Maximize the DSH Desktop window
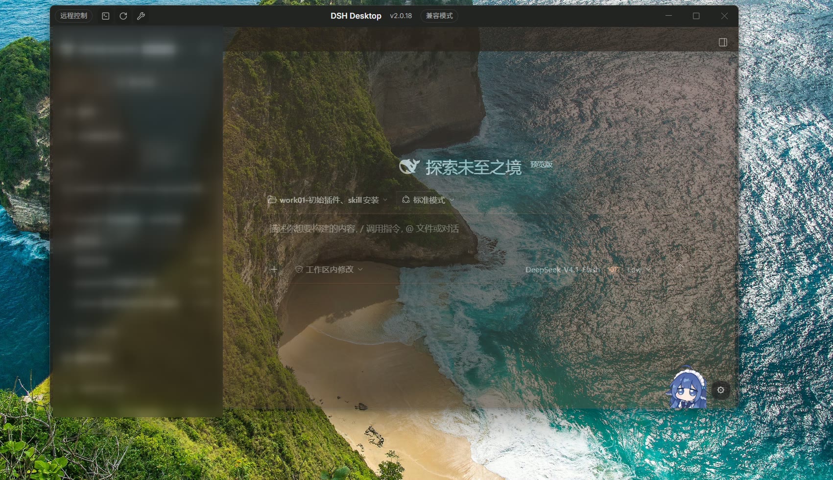833x480 pixels. [x=696, y=16]
